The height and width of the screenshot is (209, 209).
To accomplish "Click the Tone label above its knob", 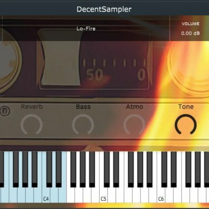I will point(186,107).
